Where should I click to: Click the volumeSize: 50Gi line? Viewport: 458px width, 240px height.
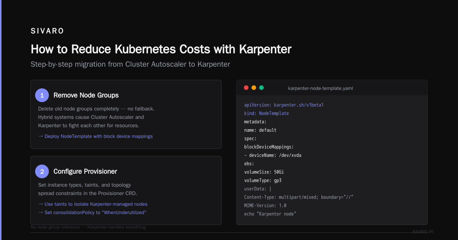(x=264, y=172)
